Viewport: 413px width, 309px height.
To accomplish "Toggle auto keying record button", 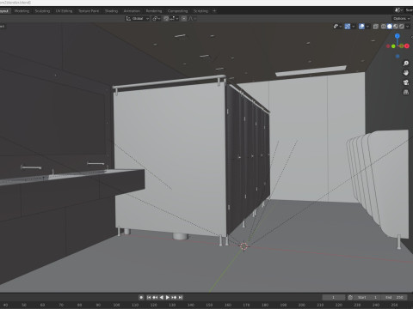I will coord(141,298).
